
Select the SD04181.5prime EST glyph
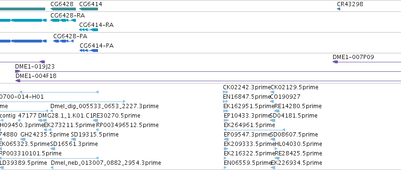273,120
